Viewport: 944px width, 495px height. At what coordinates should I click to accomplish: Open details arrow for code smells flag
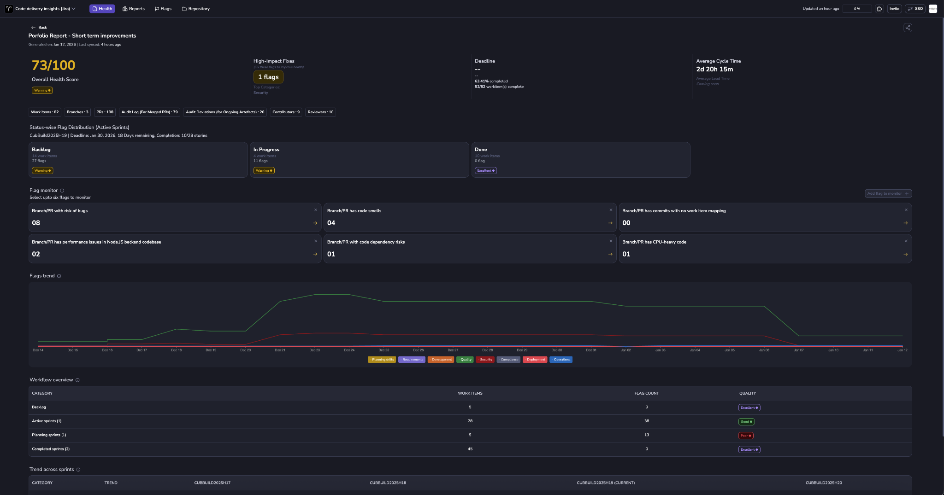point(610,223)
